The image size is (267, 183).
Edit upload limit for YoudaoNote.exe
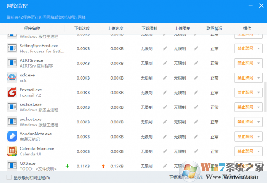point(196,136)
